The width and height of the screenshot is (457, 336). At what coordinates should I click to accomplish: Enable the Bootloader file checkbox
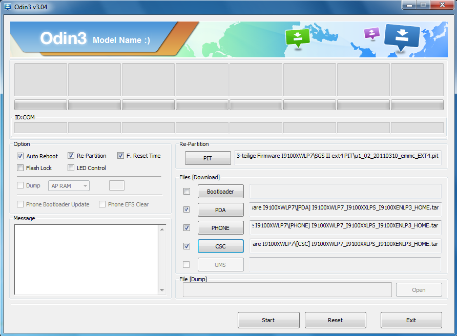186,192
